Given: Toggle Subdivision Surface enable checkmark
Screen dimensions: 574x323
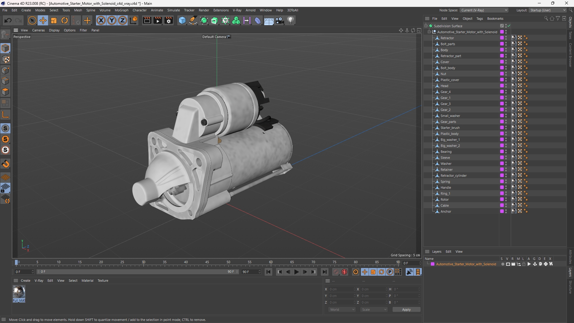Looking at the screenshot, I should click(509, 26).
